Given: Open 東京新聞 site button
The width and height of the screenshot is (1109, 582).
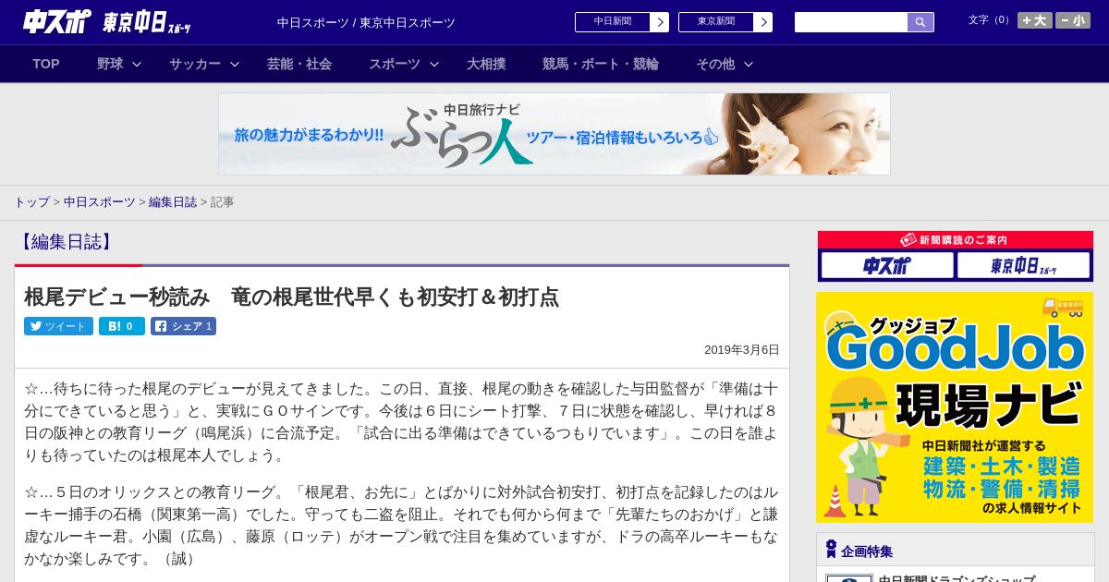Looking at the screenshot, I should pos(716,22).
